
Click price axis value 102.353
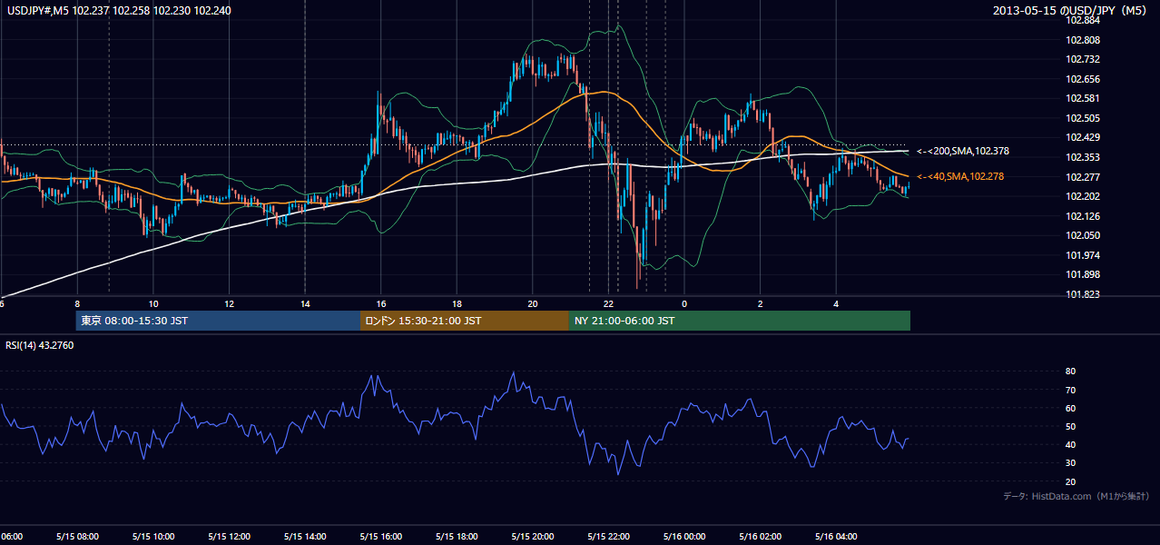click(x=1084, y=157)
